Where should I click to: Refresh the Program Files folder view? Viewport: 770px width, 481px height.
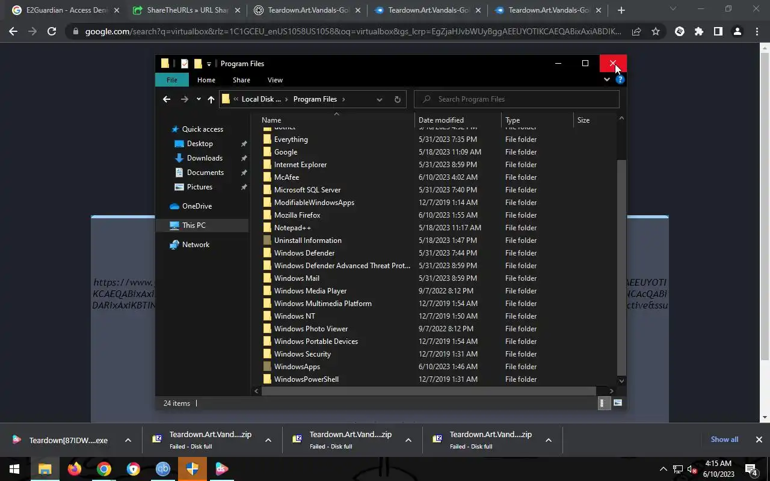pyautogui.click(x=397, y=99)
